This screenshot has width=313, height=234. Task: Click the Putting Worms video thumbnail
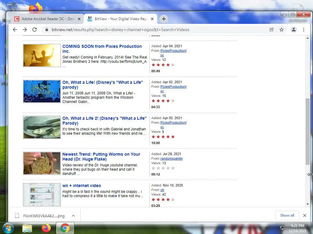[x=42, y=163]
